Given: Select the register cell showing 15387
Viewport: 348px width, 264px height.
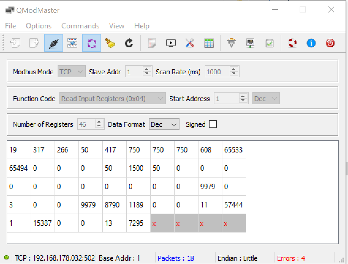Looking at the screenshot, I should click(43, 223).
